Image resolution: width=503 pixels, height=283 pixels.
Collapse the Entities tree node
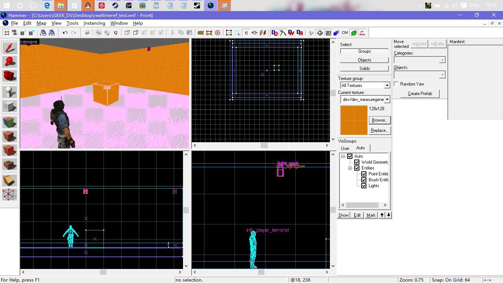[350, 168]
